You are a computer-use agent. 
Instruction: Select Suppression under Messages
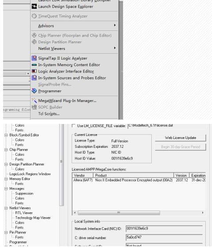tap(24, 193)
